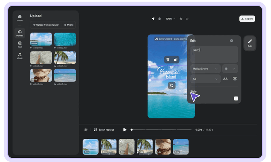Open the Text panel in sidebar
Screen dimensions: 271x162
[20, 44]
